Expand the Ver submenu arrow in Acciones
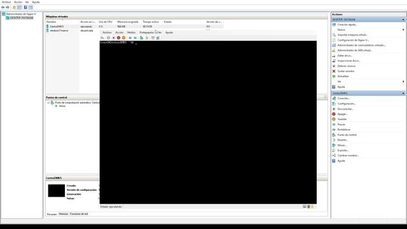Screen dimensions: 407x229 click(x=403, y=81)
